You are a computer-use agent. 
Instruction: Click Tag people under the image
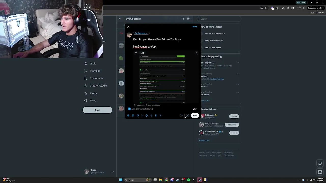pos(139,105)
